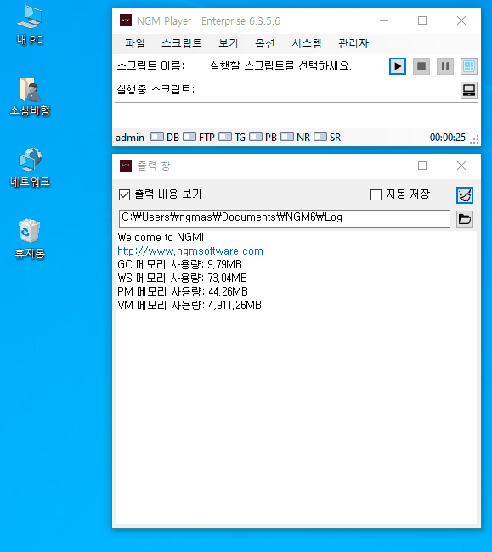Maximize the NGM Player window
The width and height of the screenshot is (492, 552).
click(422, 20)
